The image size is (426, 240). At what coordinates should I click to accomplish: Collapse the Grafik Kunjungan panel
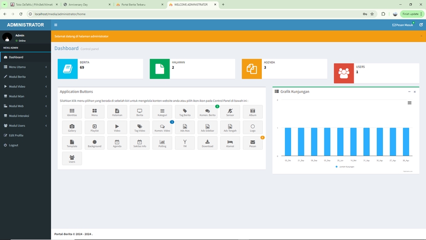(x=409, y=92)
